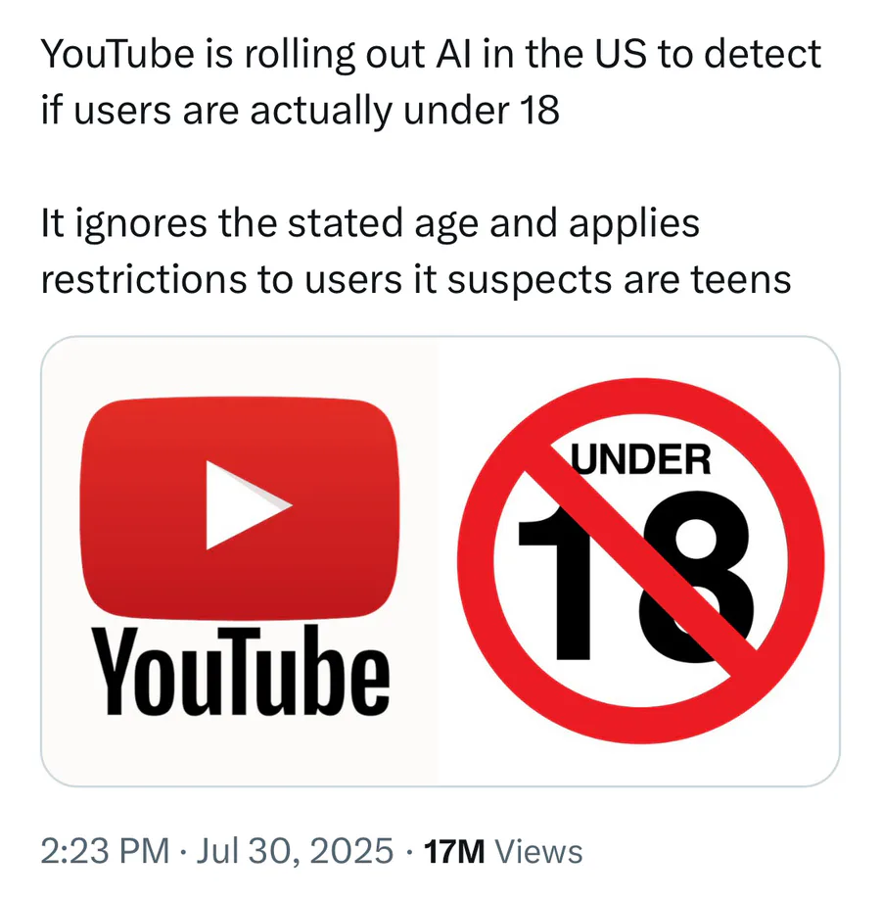This screenshot has width=881, height=899.
Task: Click the bold 17M number
Action: click(x=454, y=851)
